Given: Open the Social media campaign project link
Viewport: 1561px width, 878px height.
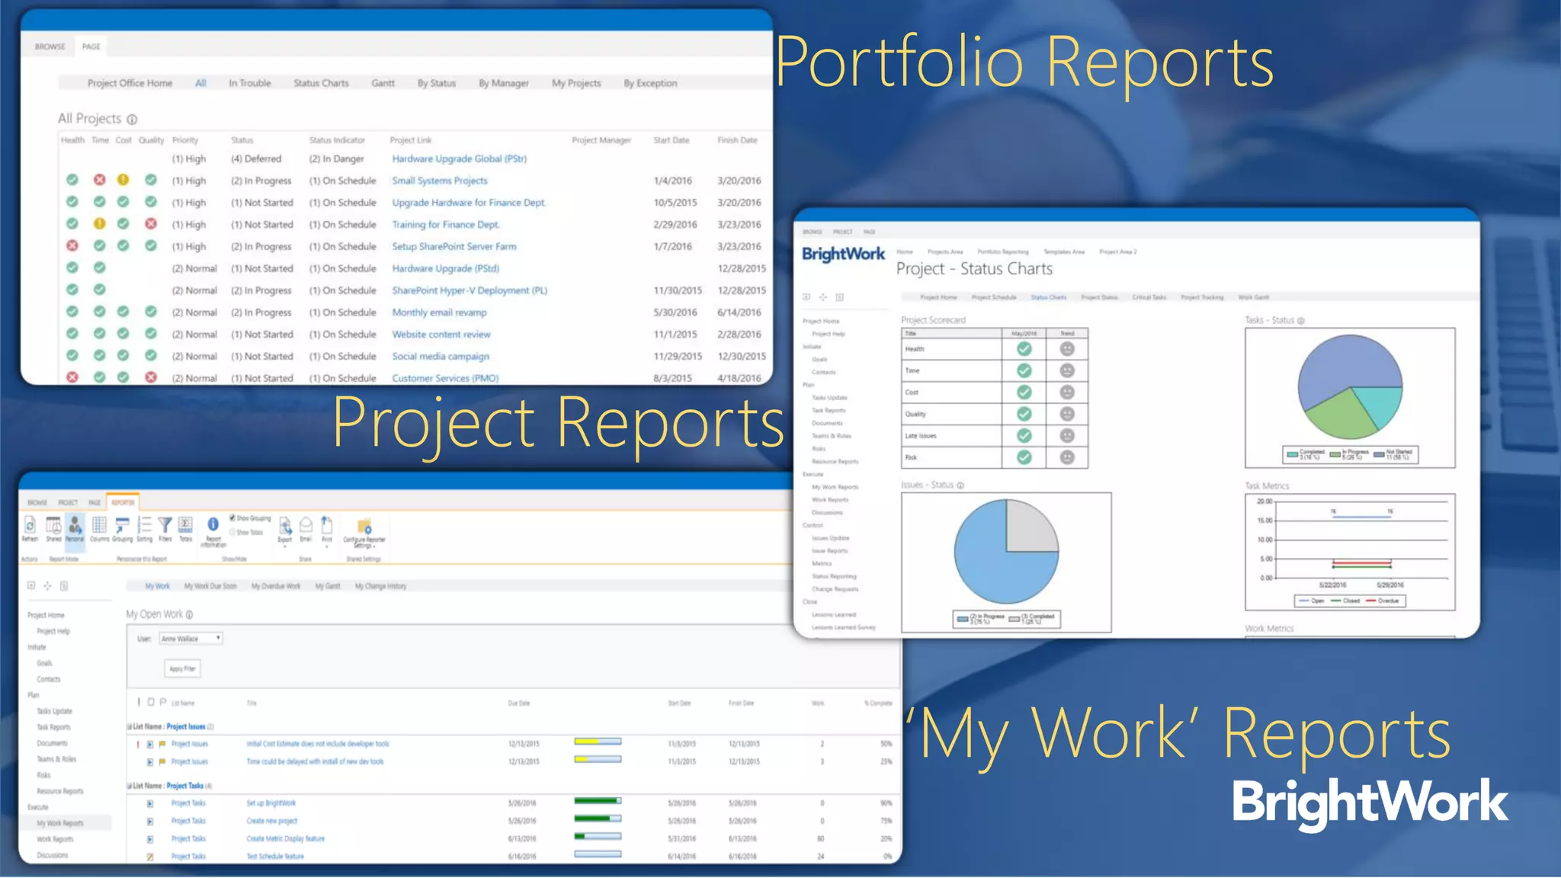Looking at the screenshot, I should pyautogui.click(x=441, y=356).
